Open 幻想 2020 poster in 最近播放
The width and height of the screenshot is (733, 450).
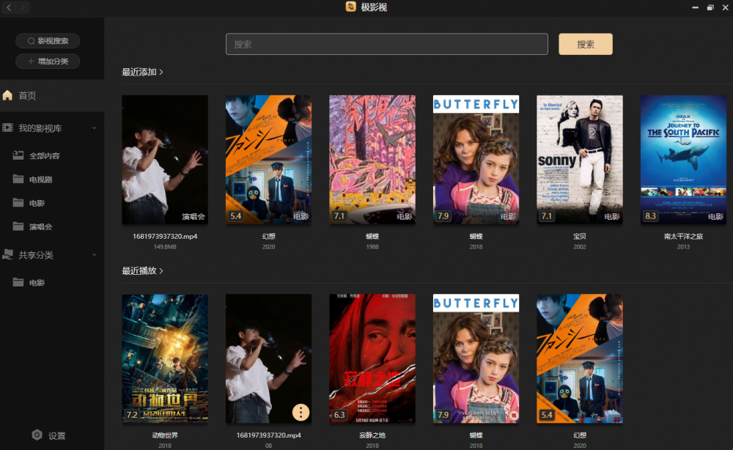[x=580, y=358]
